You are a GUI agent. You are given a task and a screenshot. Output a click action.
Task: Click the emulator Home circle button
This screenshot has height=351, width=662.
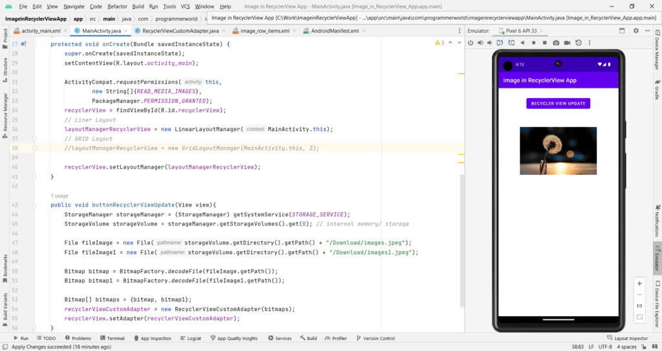coord(533,43)
